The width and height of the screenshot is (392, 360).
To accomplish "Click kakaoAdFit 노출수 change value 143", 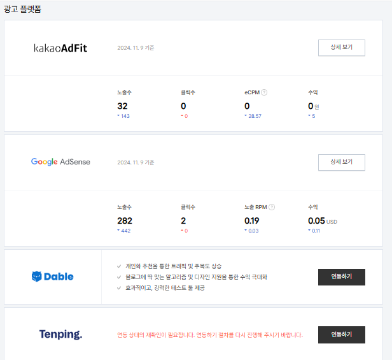I will point(125,116).
